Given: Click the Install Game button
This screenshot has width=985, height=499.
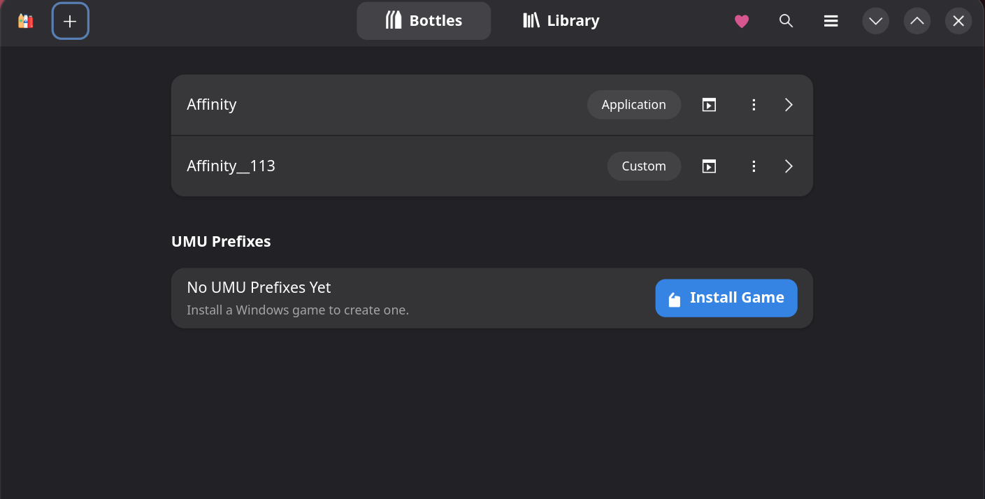Looking at the screenshot, I should click(x=726, y=298).
